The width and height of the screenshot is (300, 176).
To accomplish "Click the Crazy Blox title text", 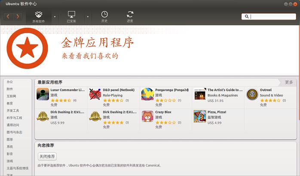I will (x=163, y=112).
